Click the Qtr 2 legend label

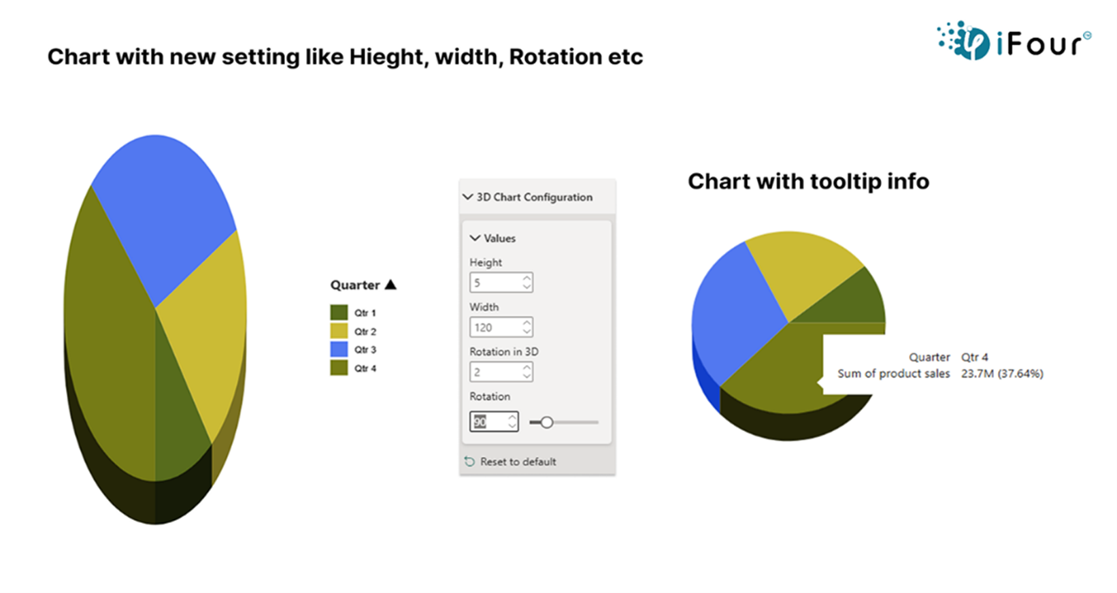click(x=365, y=332)
